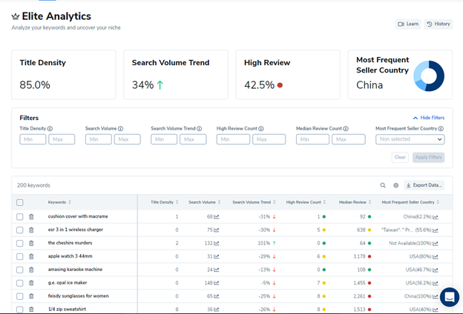The image size is (463, 314).
Task: Check the 'amasing karaoke machine' row checkbox
Action: coord(20,270)
